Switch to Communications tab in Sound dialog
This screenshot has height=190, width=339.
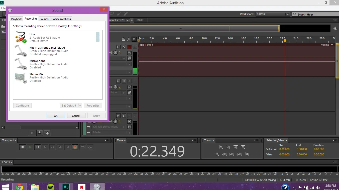click(x=61, y=19)
